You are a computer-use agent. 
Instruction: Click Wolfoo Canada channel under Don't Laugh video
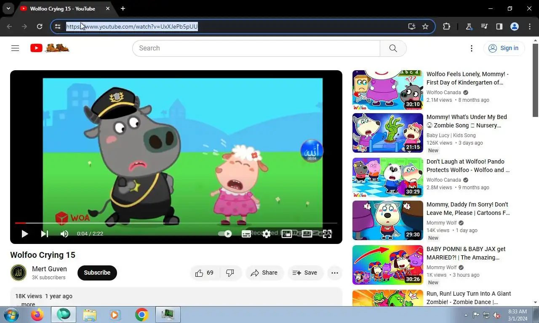click(x=444, y=180)
